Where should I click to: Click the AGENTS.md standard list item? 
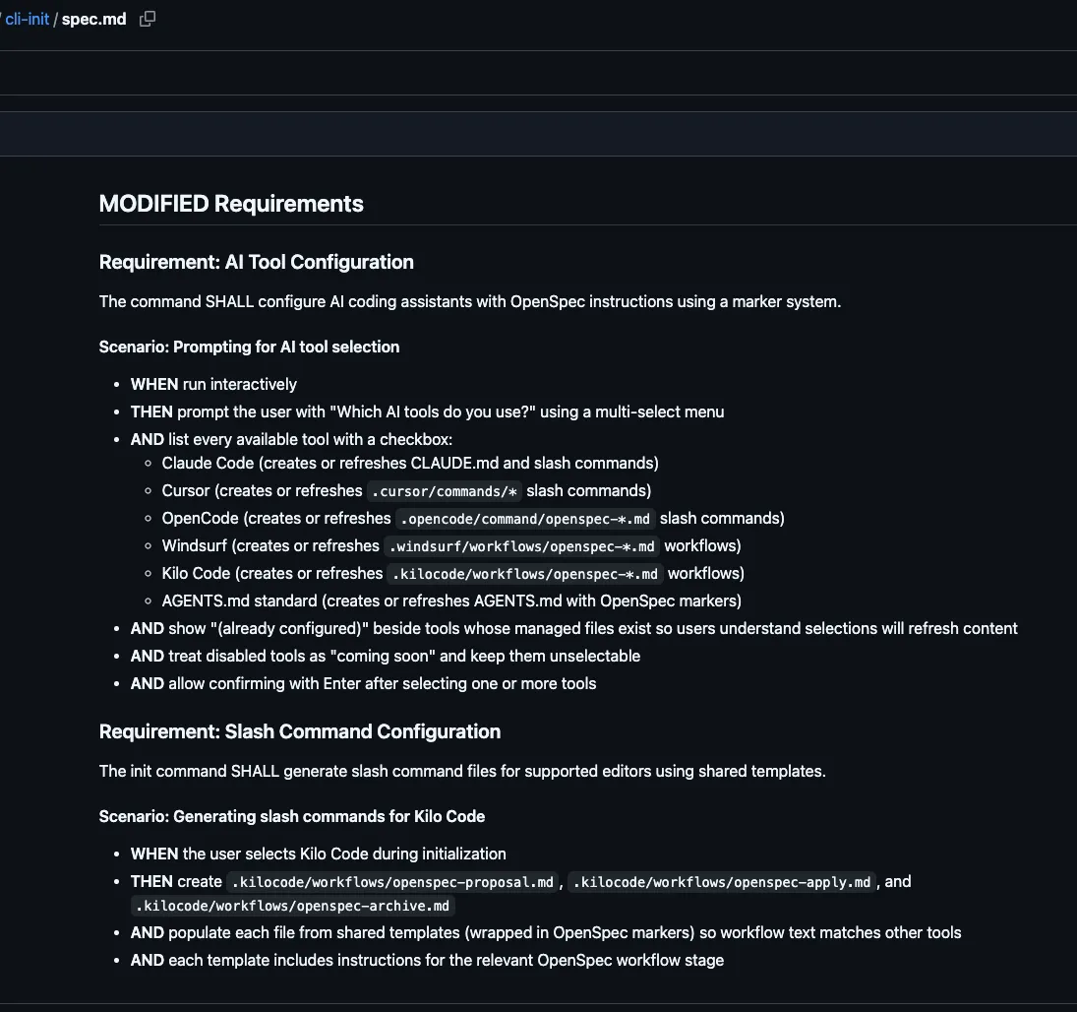[x=451, y=601]
